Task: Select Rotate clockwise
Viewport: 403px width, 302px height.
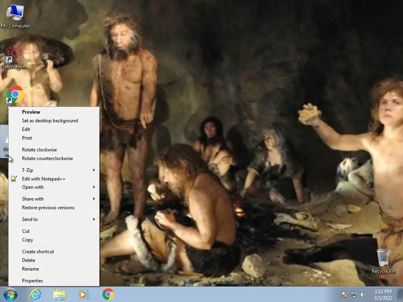Action: click(x=54, y=150)
